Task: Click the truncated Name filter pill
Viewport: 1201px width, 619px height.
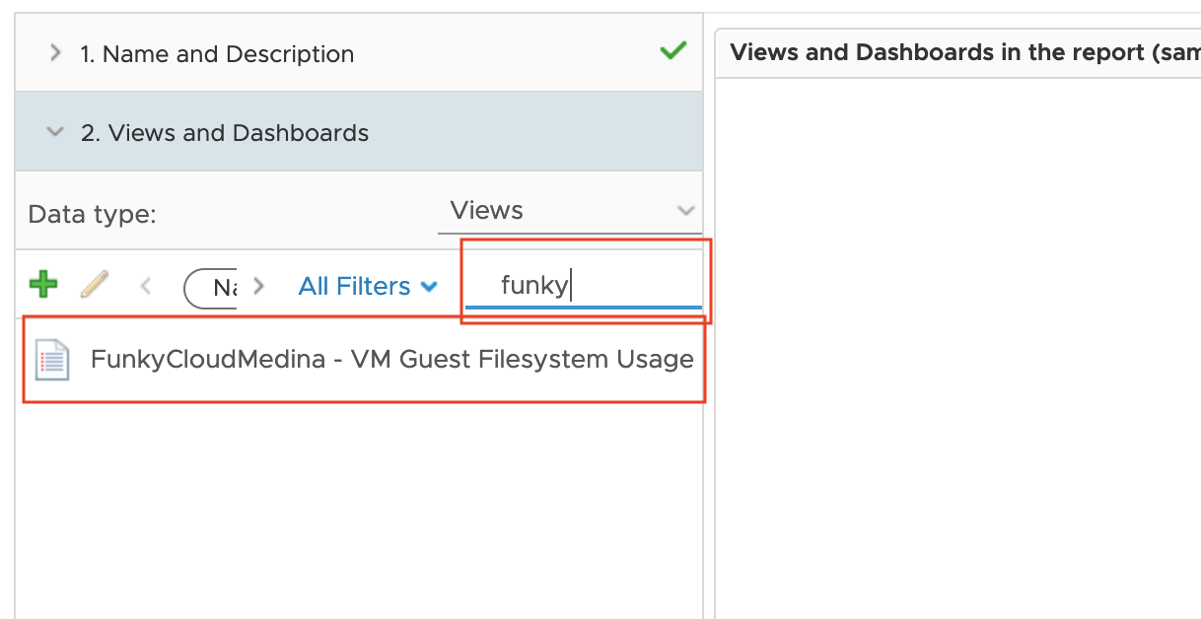Action: point(210,288)
